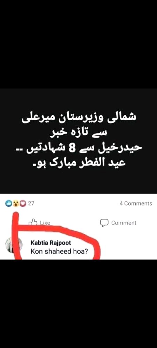This screenshot has width=157, height=348.
Task: Tap the Comment label text
Action: tap(124, 223)
